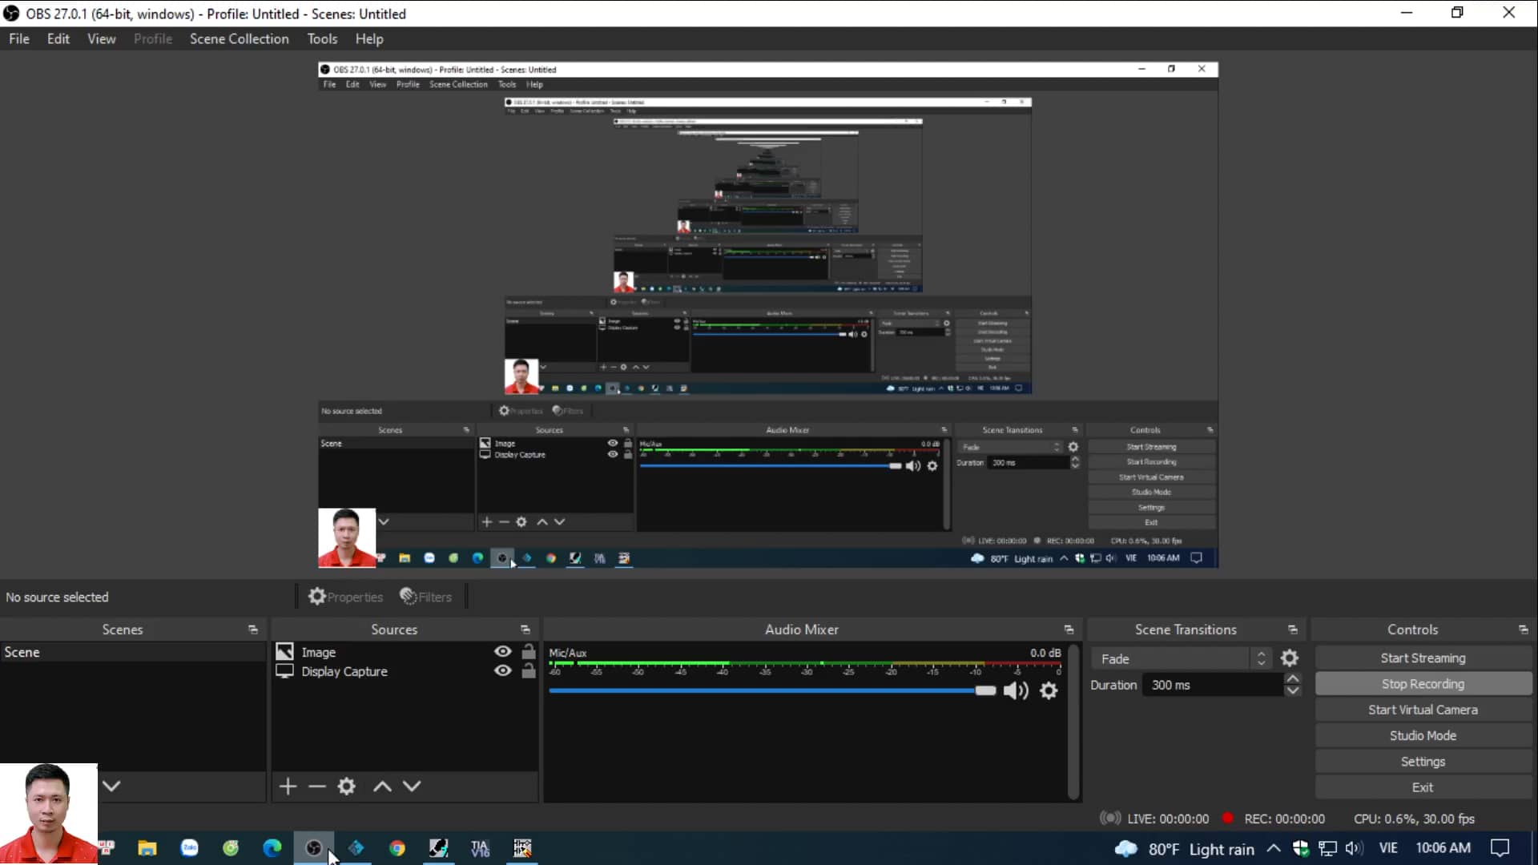
Task: Pop out the Controls dock
Action: tap(1524, 630)
